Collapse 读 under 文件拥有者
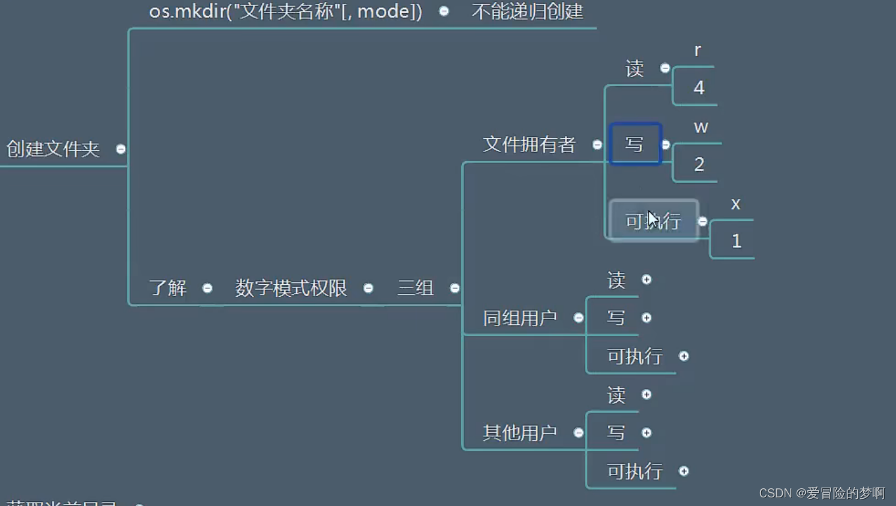Screen dimensions: 896x506 click(x=665, y=68)
